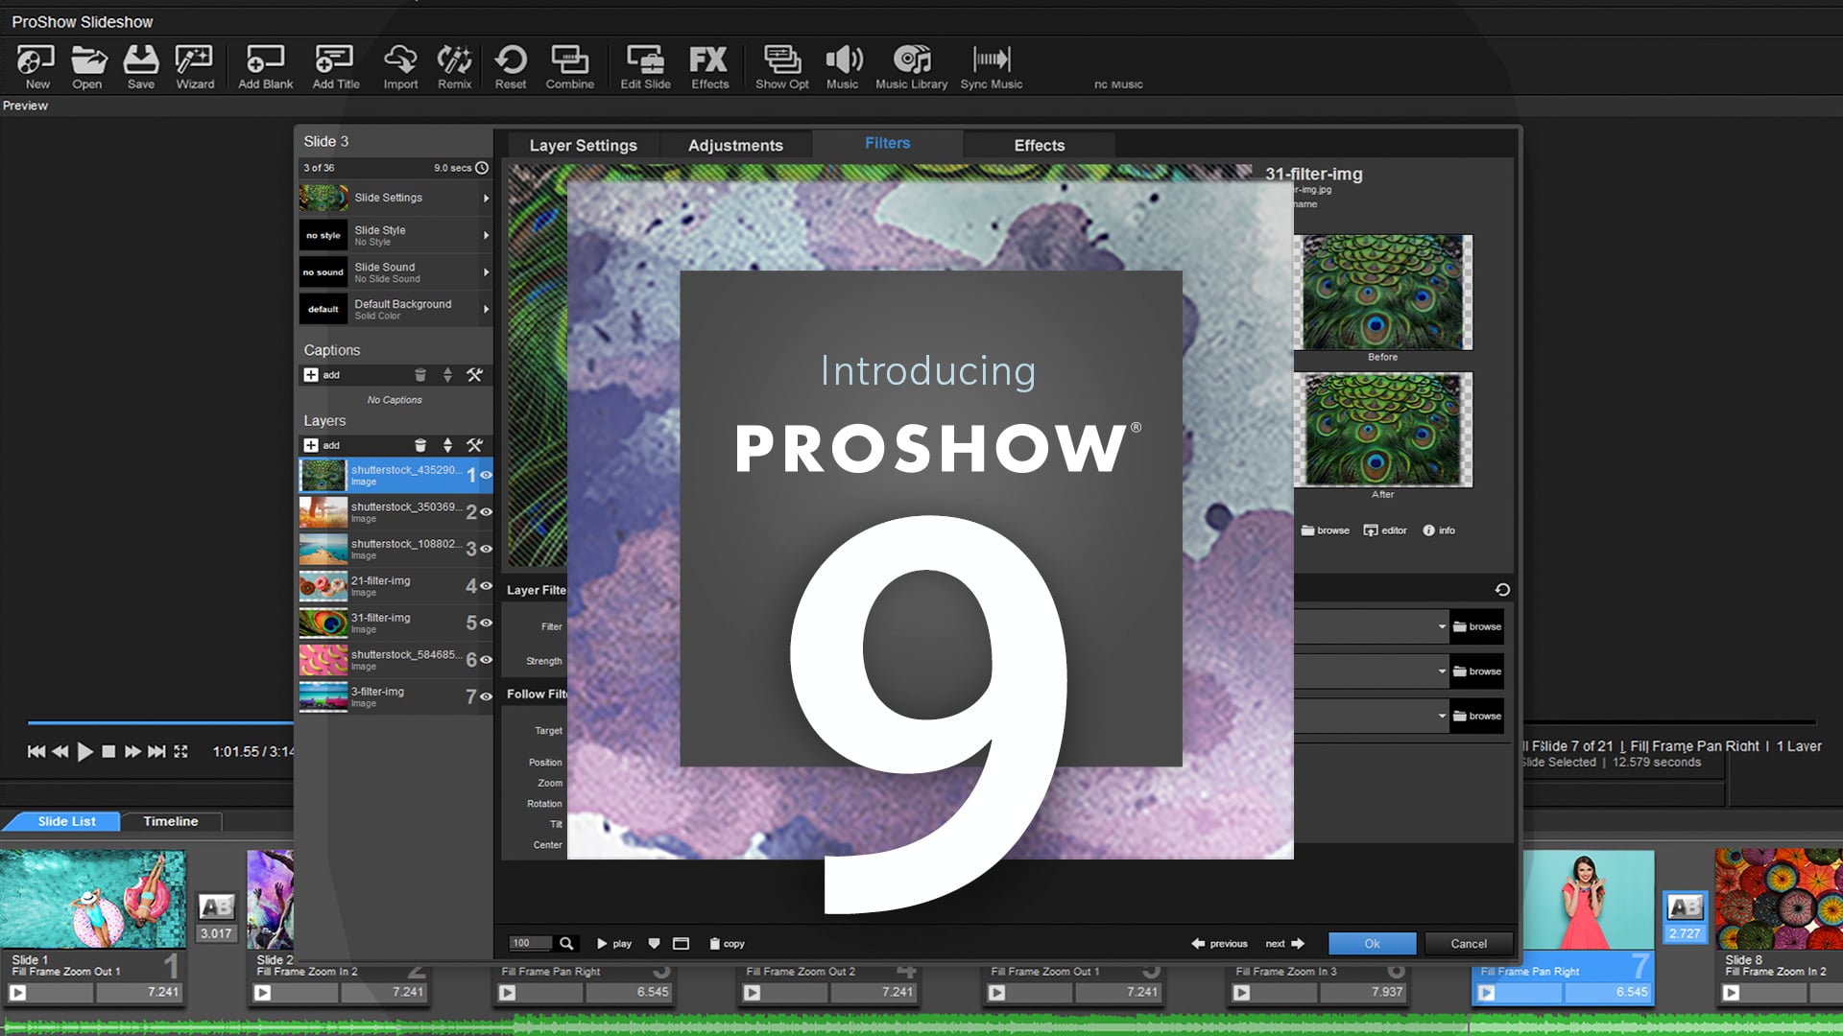
Task: Open the Add Title tool
Action: tap(334, 65)
